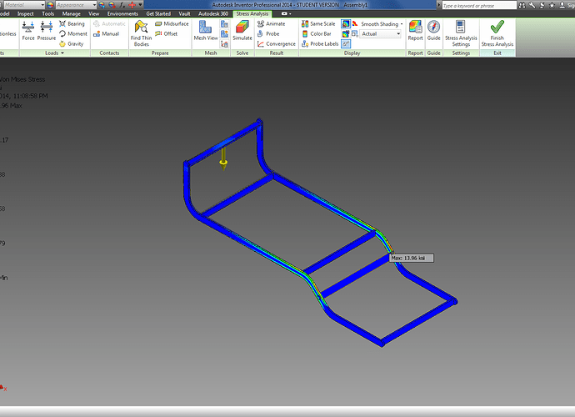Click the keyword search field
Viewport: 575px width, 417px height.
coord(479,5)
